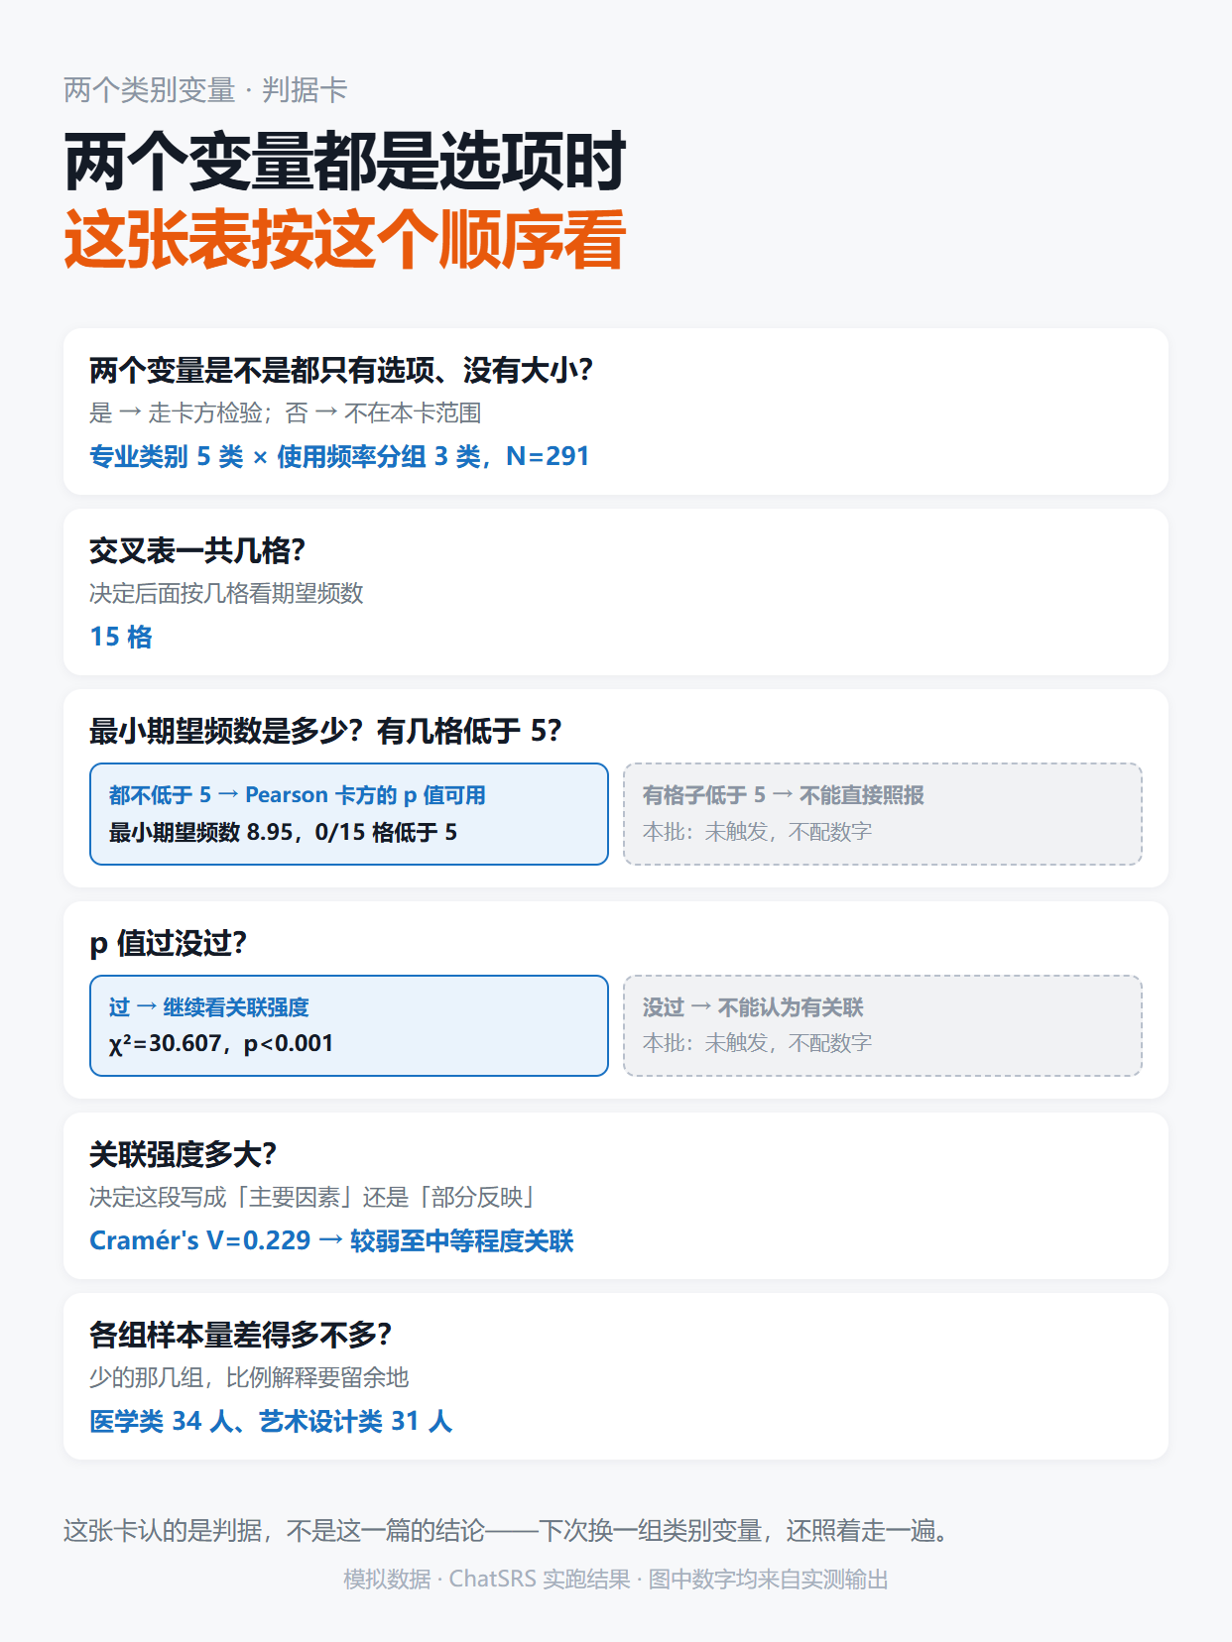Select the box 都不低于 5 → Pearson 卡方的 p 值可用
Image resolution: width=1232 pixels, height=1642 pixels.
pos(349,814)
